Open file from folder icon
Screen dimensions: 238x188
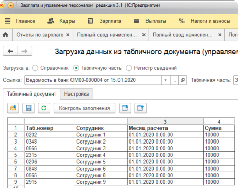click(13, 108)
